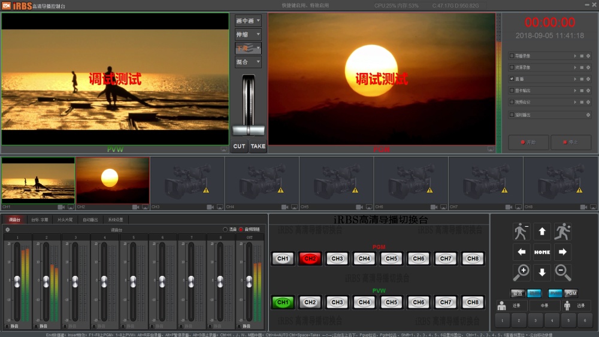Select the CH1 source thumbnail

[38, 180]
